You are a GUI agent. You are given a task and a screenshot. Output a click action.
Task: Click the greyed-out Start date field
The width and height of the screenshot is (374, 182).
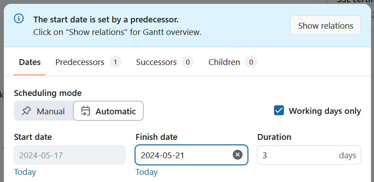coord(70,155)
